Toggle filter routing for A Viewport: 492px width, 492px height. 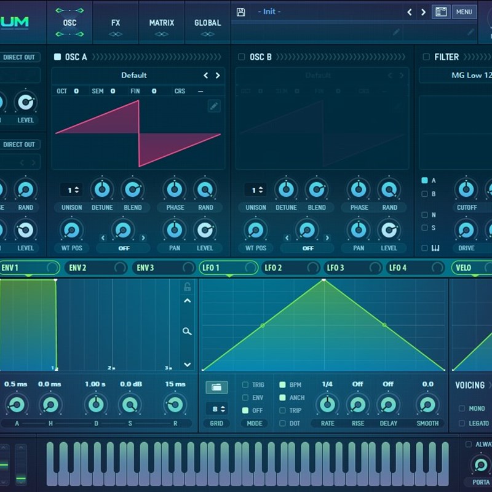point(424,180)
